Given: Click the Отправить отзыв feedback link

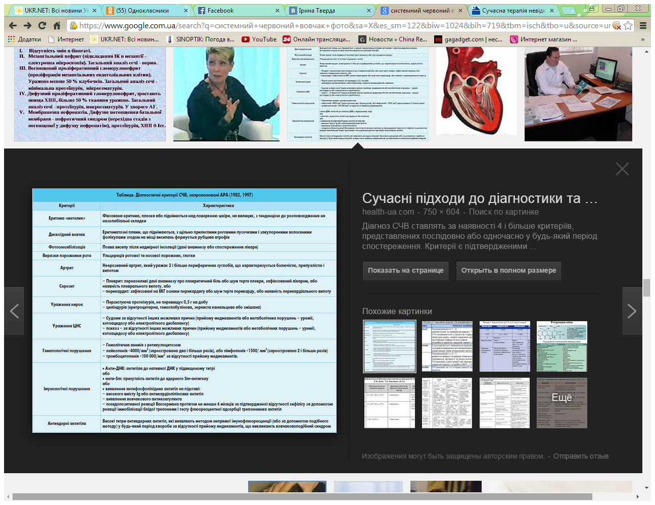Looking at the screenshot, I should pos(581,456).
